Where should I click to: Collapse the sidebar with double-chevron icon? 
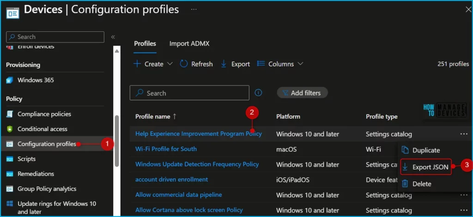[x=113, y=37]
